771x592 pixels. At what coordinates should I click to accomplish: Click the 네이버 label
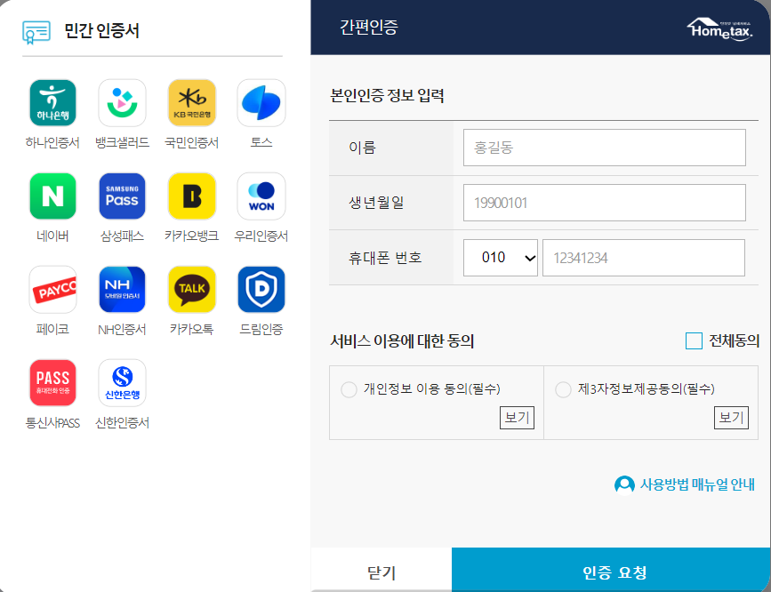(52, 236)
